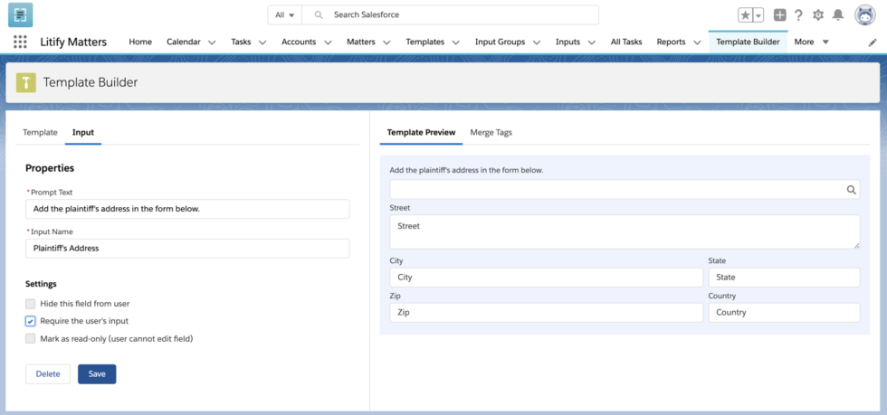Expand the favorites list dropdown arrow
This screenshot has width=887, height=415.
758,15
